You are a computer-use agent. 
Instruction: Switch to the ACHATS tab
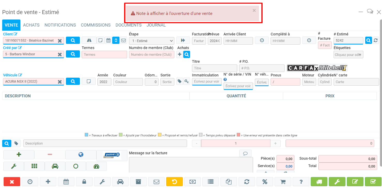click(31, 25)
